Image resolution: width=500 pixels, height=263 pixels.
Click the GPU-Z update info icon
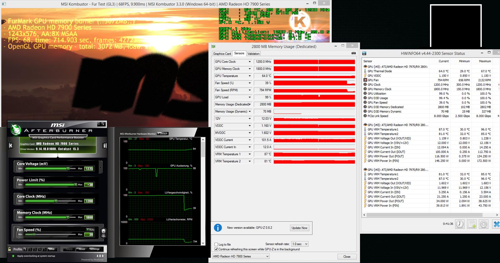(218, 228)
